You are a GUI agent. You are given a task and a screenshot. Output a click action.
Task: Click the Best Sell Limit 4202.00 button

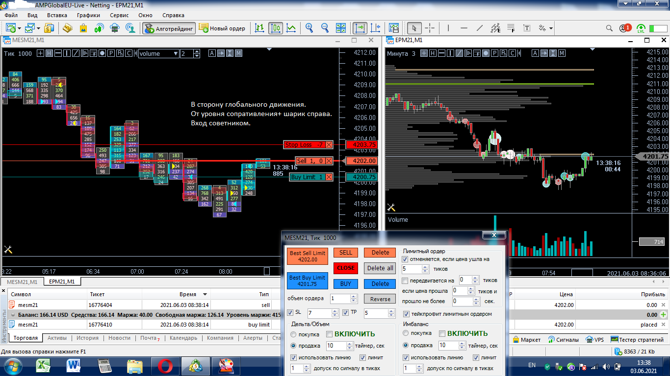[x=308, y=256]
